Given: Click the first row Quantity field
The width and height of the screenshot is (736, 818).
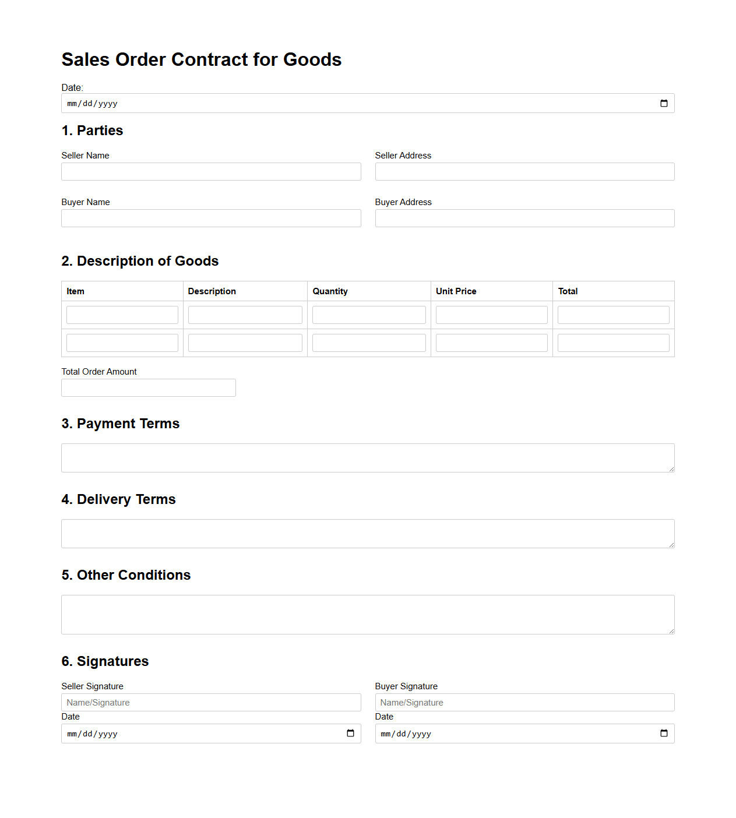Looking at the screenshot, I should click(x=369, y=314).
